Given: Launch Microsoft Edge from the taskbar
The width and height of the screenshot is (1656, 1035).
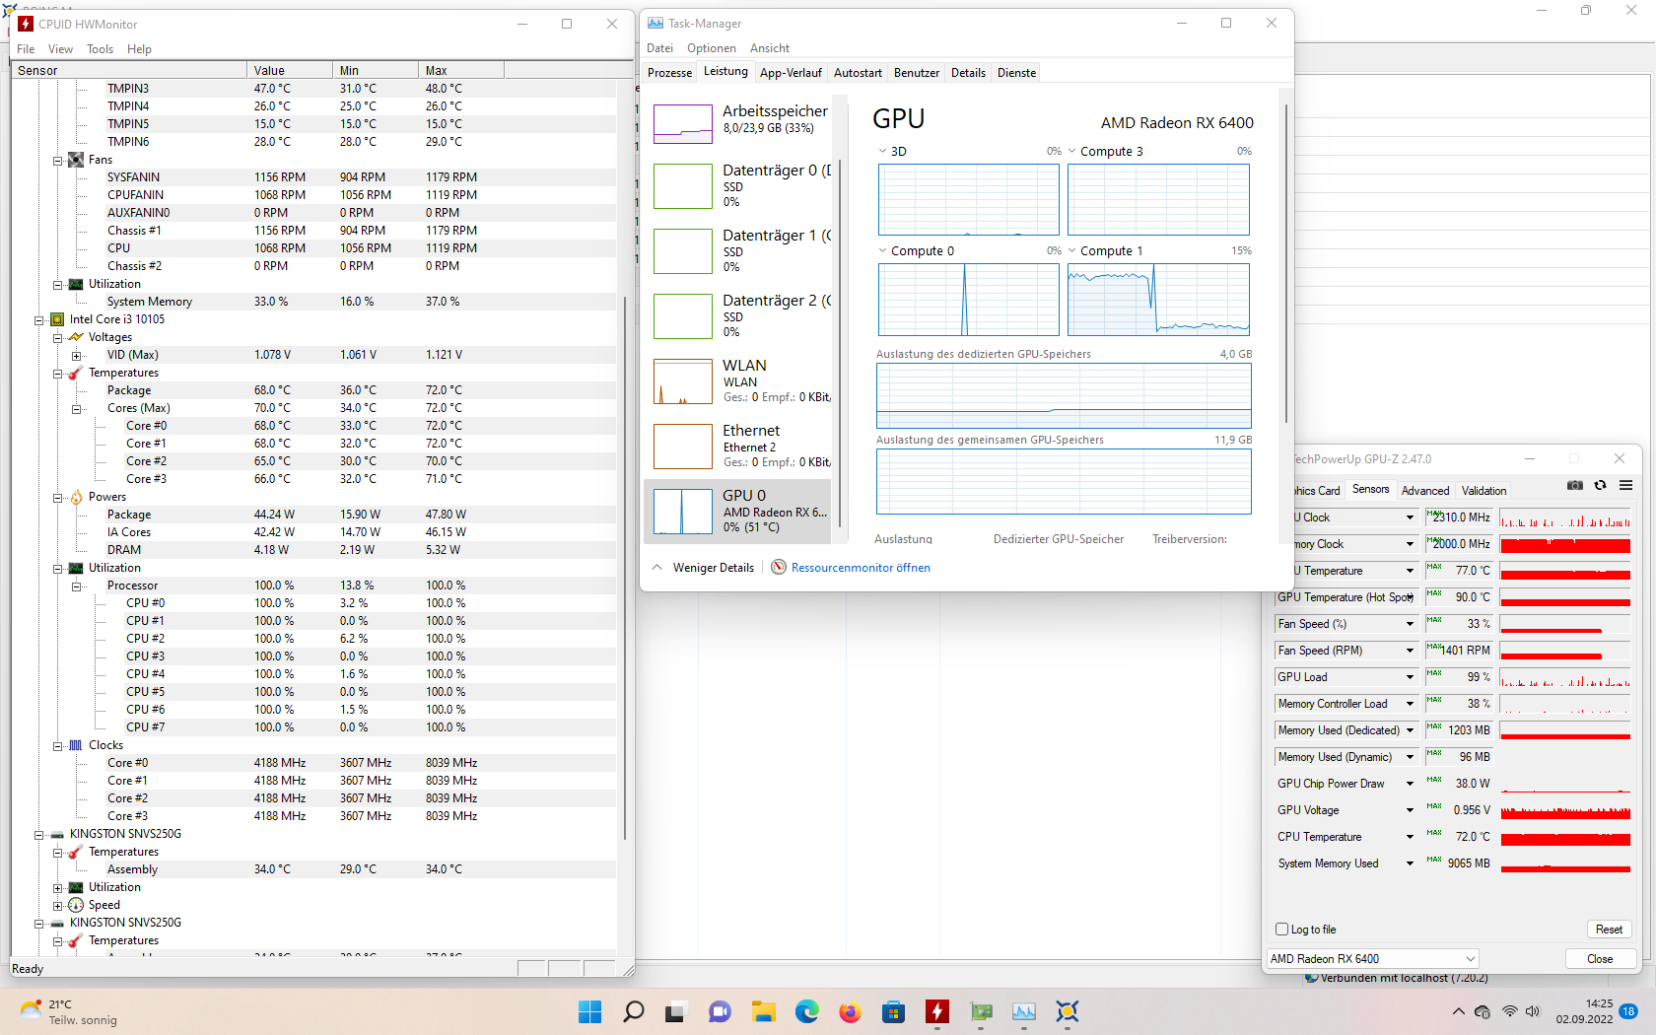Looking at the screenshot, I should (x=807, y=1011).
